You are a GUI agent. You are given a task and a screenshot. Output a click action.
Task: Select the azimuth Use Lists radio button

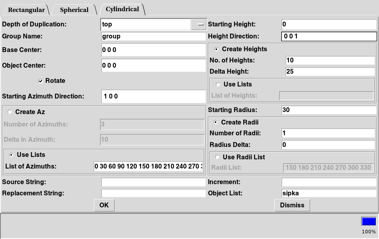pos(11,155)
